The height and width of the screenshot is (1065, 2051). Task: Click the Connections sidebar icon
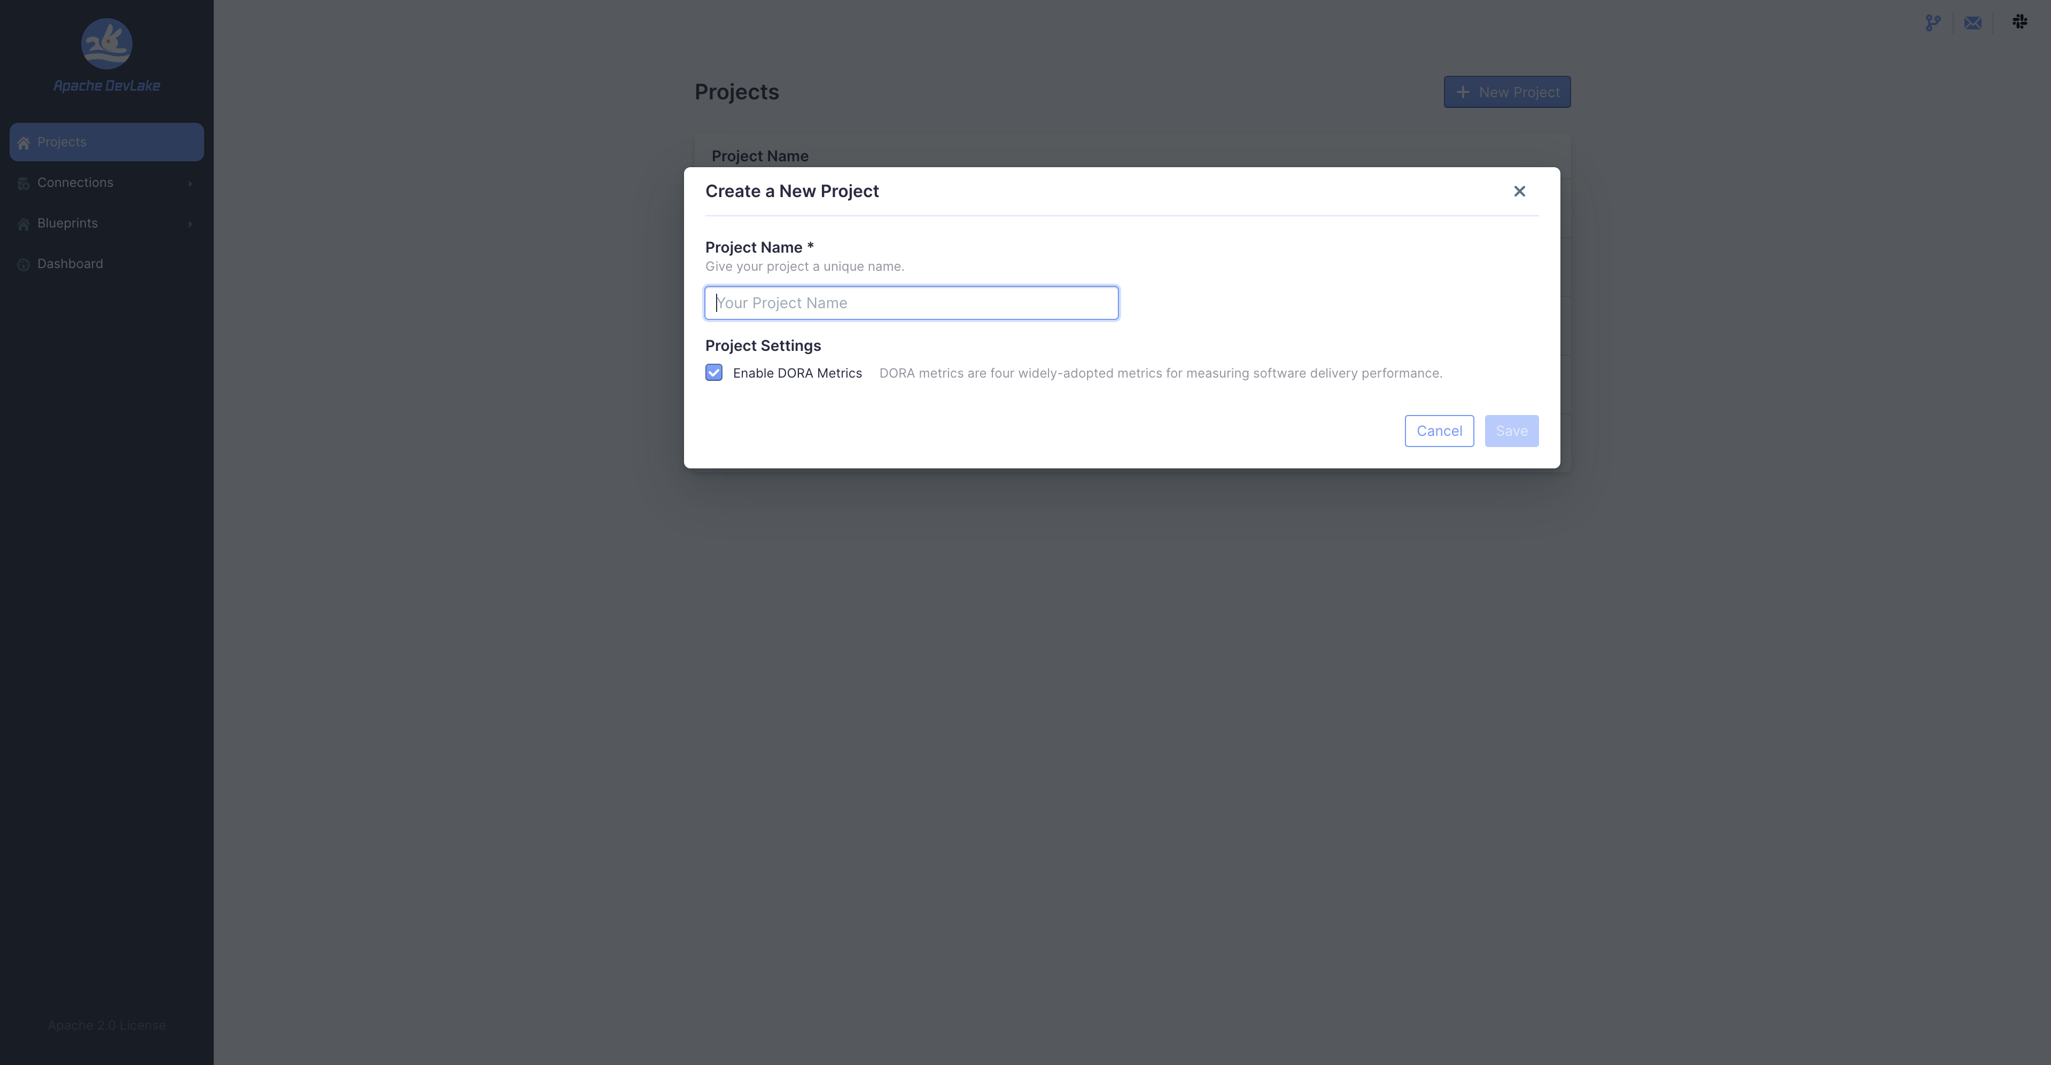point(24,184)
